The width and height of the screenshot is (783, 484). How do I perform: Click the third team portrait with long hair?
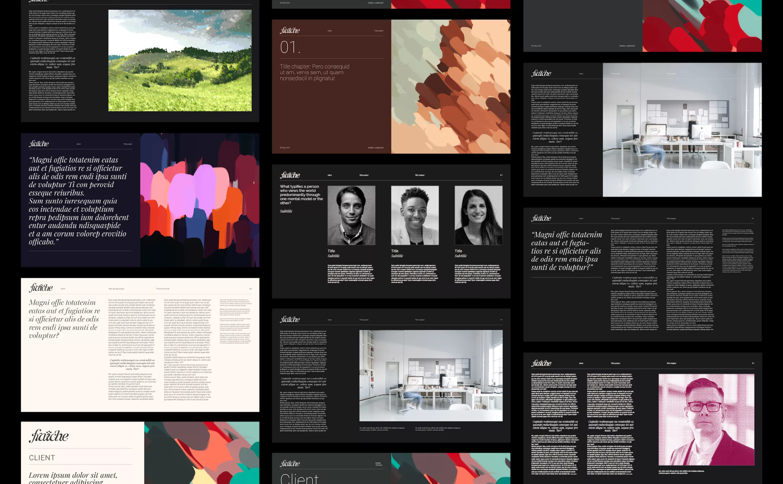[x=478, y=216]
